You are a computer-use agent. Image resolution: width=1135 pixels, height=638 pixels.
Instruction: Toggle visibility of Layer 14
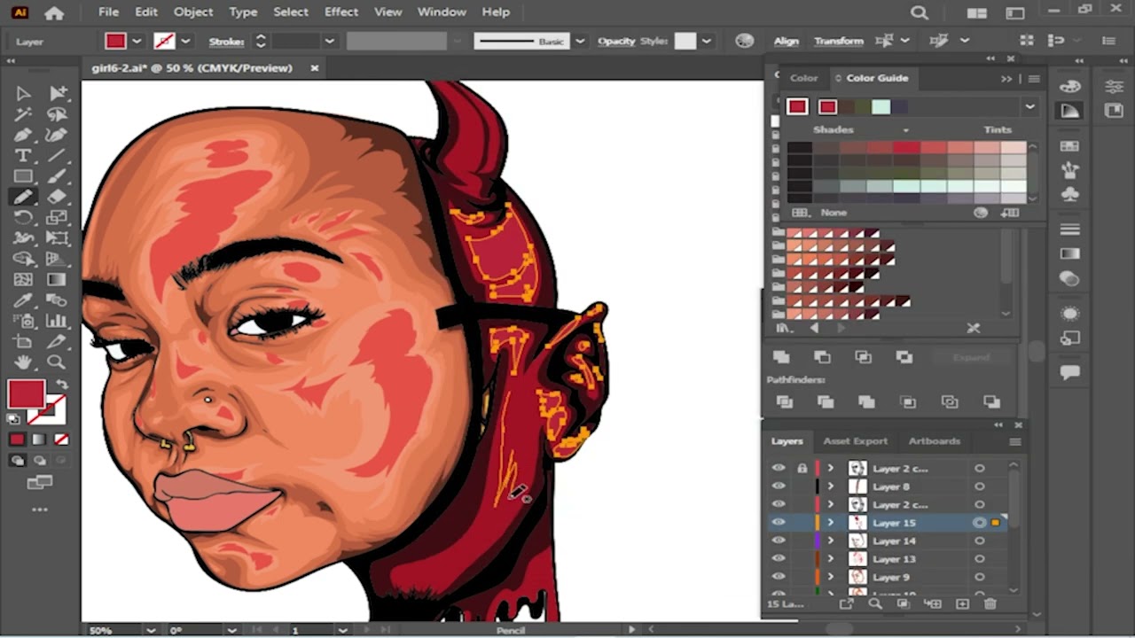click(779, 541)
